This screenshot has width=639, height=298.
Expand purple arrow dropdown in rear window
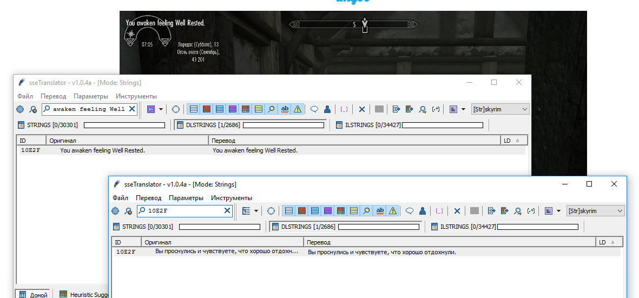[x=161, y=109]
